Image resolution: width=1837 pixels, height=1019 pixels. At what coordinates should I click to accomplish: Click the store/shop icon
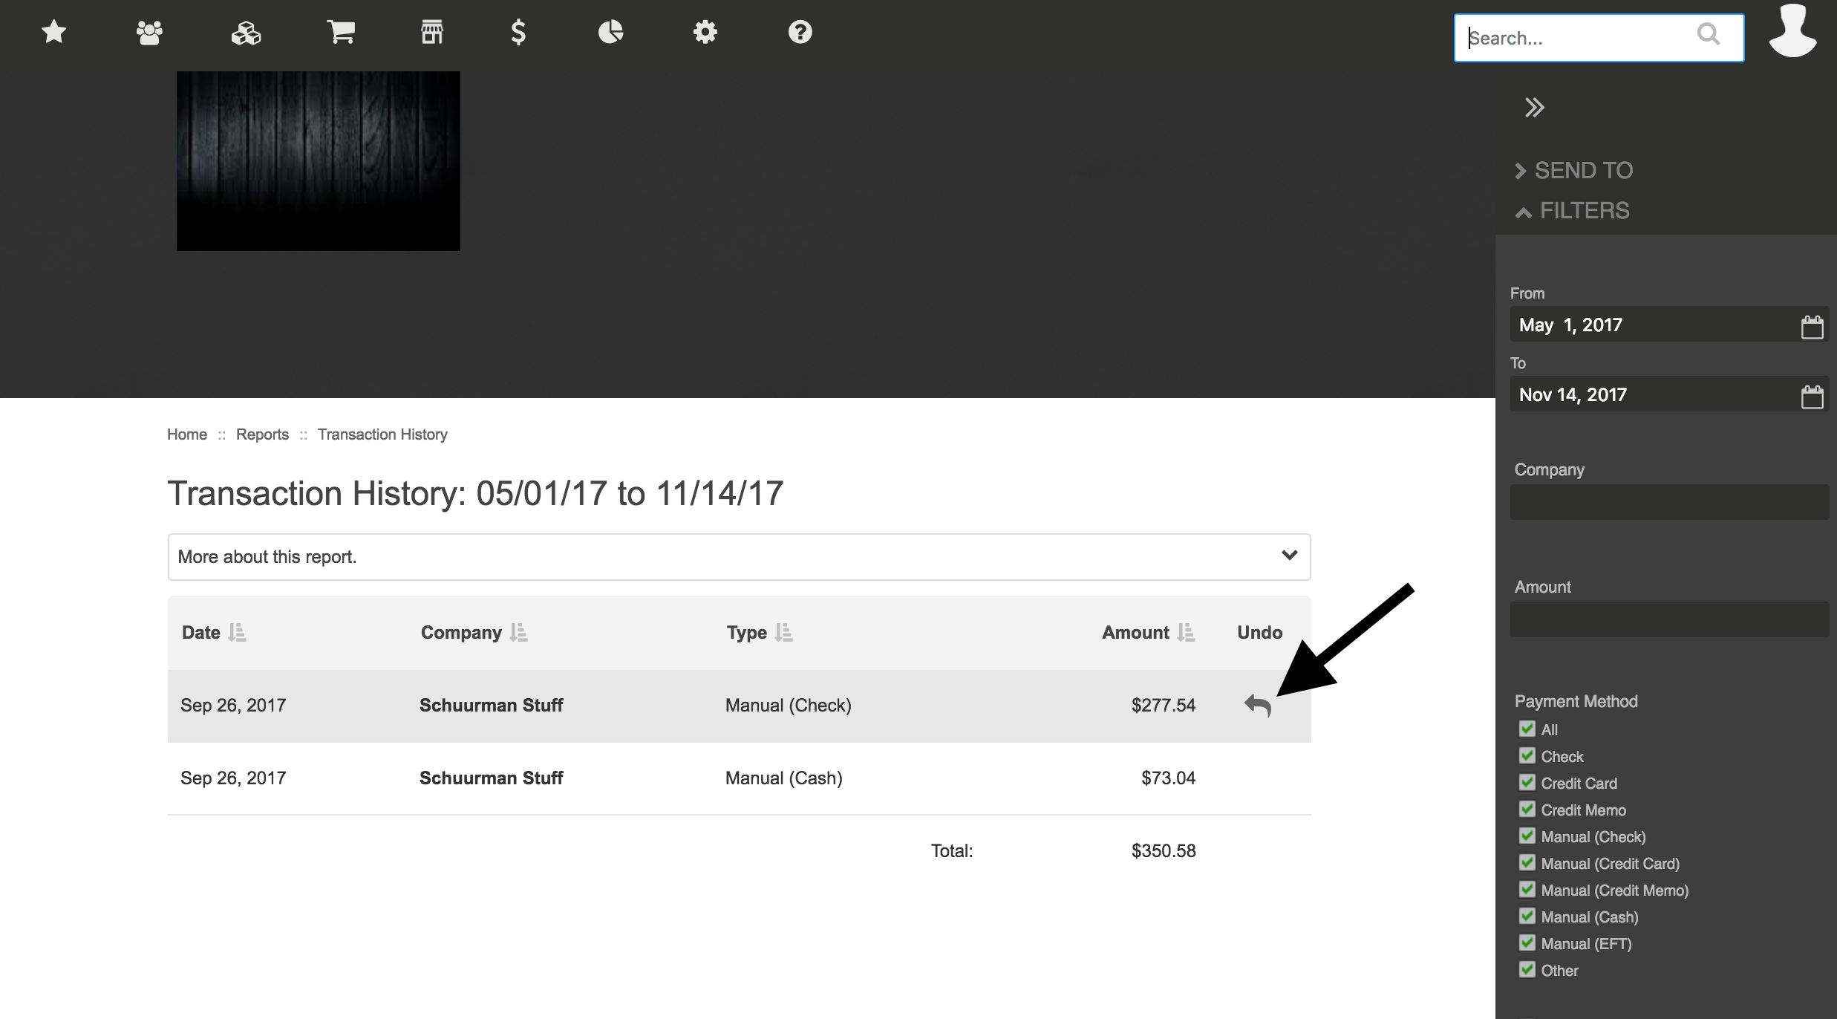(431, 31)
